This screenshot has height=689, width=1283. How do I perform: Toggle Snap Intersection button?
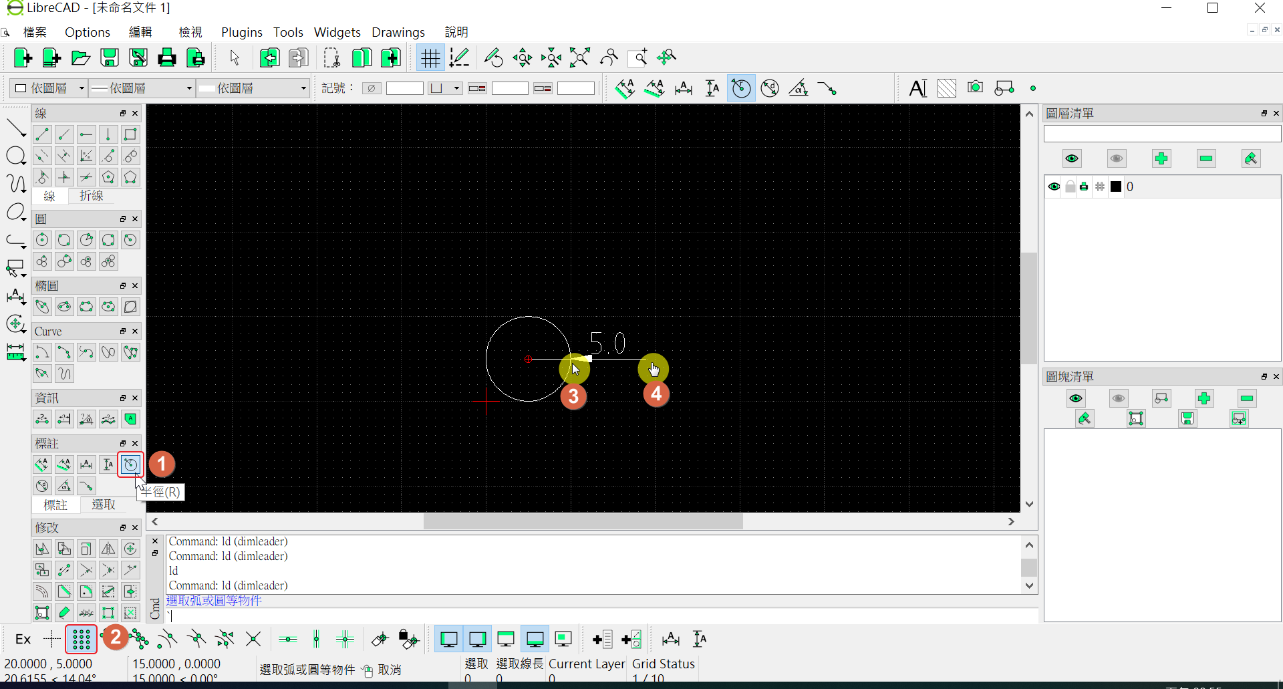(253, 640)
